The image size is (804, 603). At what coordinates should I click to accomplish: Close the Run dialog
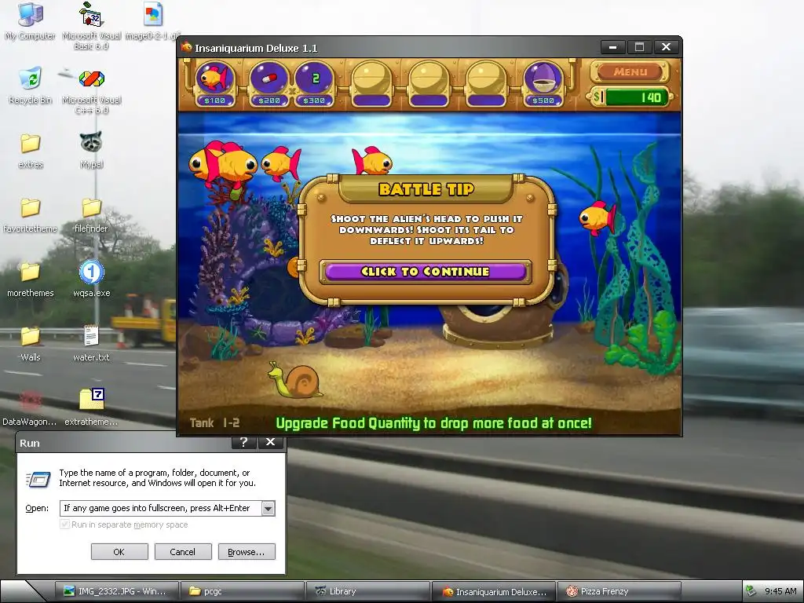click(x=270, y=442)
